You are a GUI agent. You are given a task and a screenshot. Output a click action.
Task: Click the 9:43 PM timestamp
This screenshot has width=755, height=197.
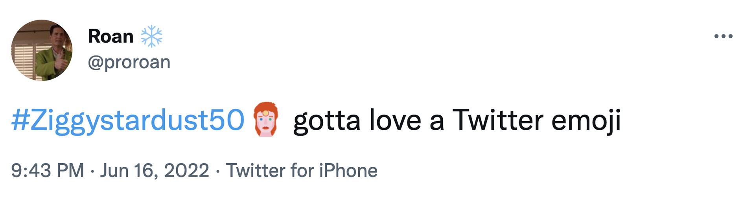48,170
